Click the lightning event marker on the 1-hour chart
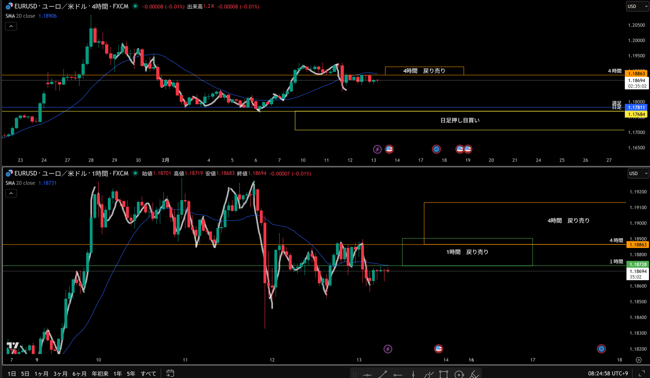The width and height of the screenshot is (650, 378). tap(388, 349)
